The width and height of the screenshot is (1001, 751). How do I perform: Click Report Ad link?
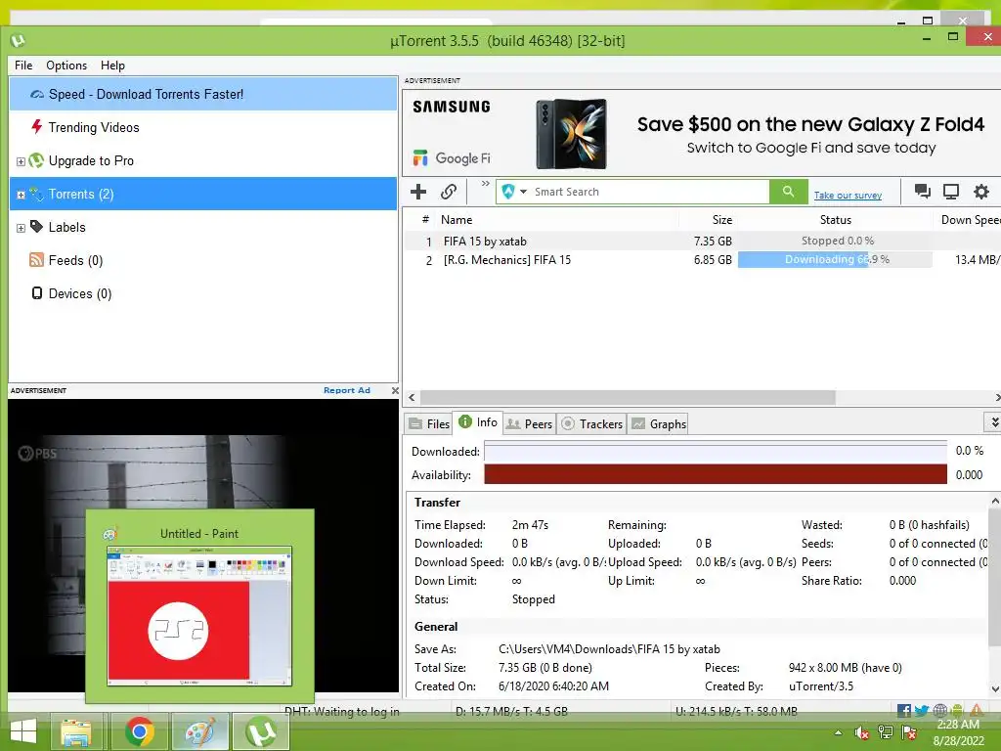(347, 390)
